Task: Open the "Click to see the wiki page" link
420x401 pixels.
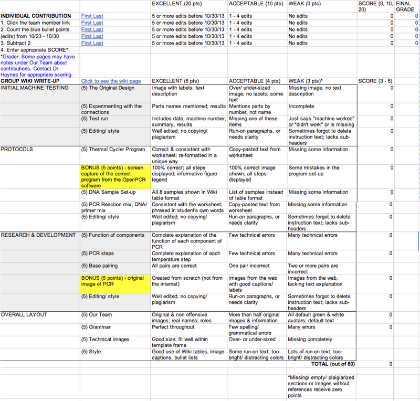Action: pyautogui.click(x=111, y=81)
